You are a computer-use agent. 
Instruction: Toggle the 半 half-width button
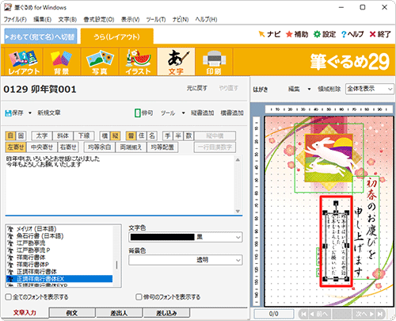(178, 136)
